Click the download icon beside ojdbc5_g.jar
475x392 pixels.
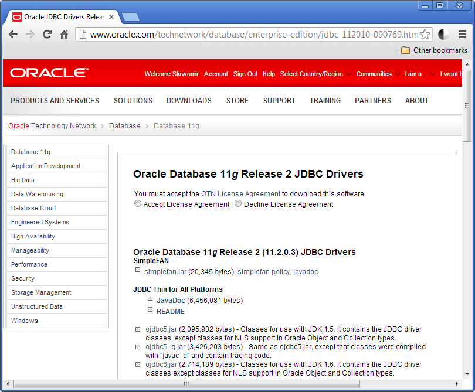click(x=138, y=347)
